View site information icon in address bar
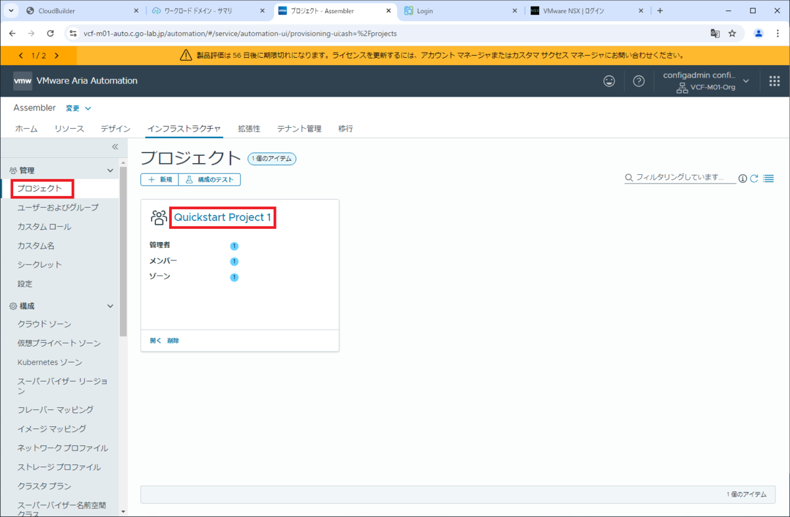The image size is (790, 517). (72, 33)
